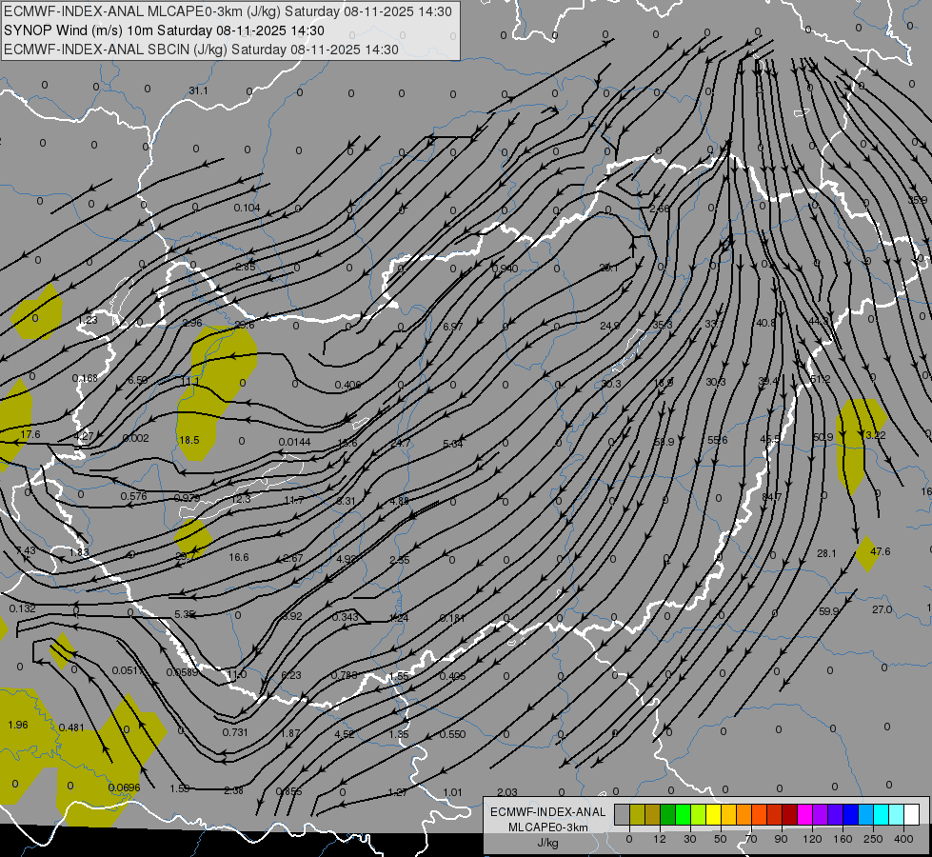Click the map value 16.6

coord(239,557)
